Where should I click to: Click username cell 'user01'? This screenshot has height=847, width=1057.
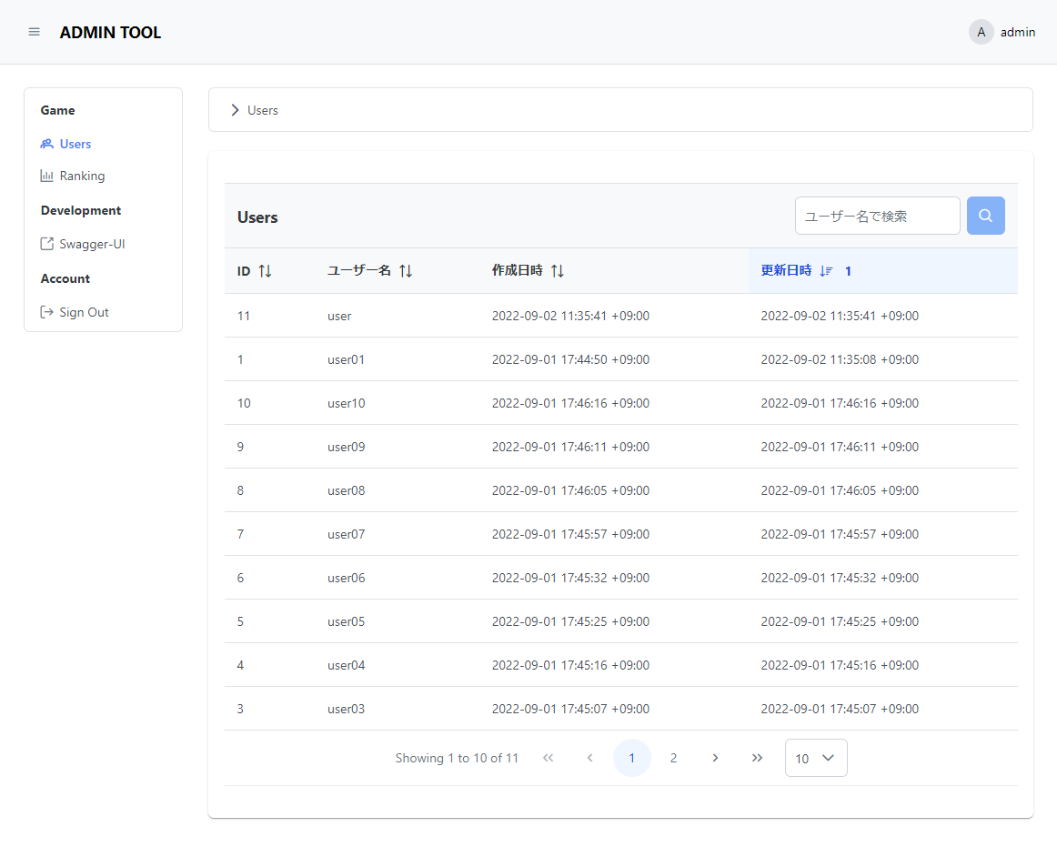pos(346,360)
